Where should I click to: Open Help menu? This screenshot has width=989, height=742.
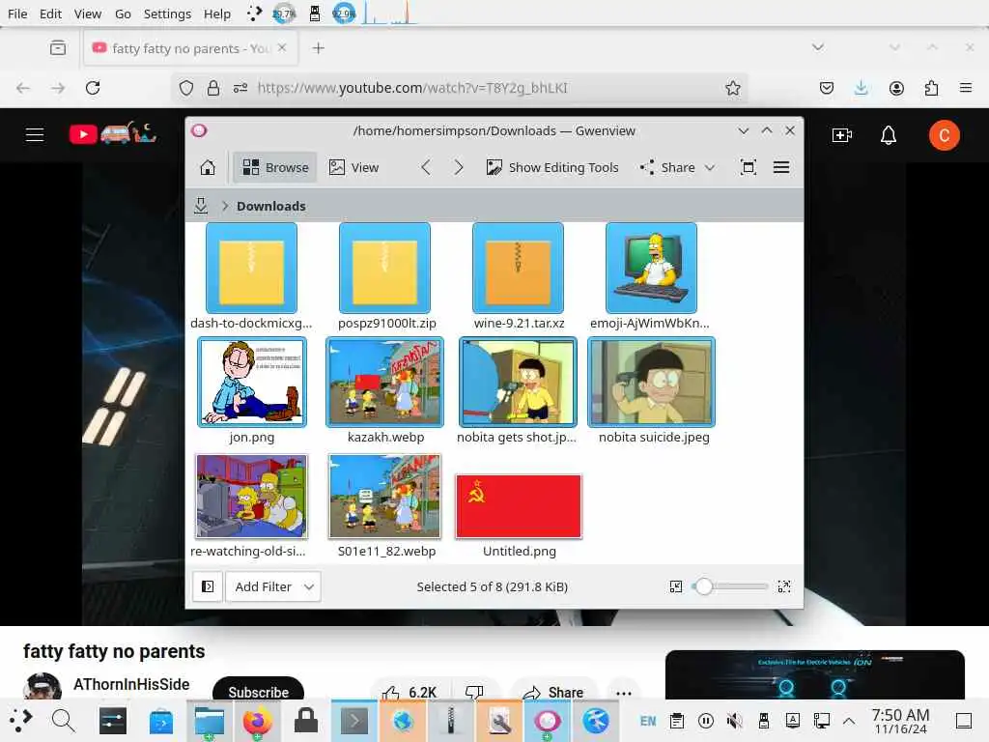217,14
